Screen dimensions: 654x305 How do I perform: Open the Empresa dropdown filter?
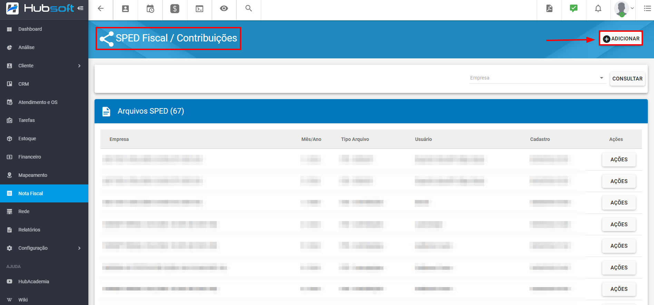point(537,78)
